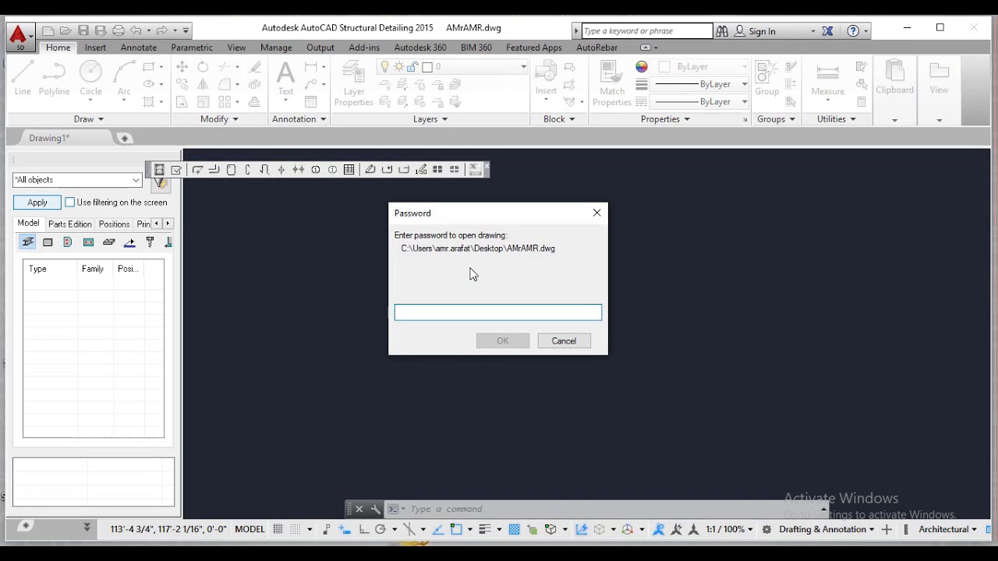Click Cancel in the Password dialog
This screenshot has width=998, height=561.
point(564,340)
